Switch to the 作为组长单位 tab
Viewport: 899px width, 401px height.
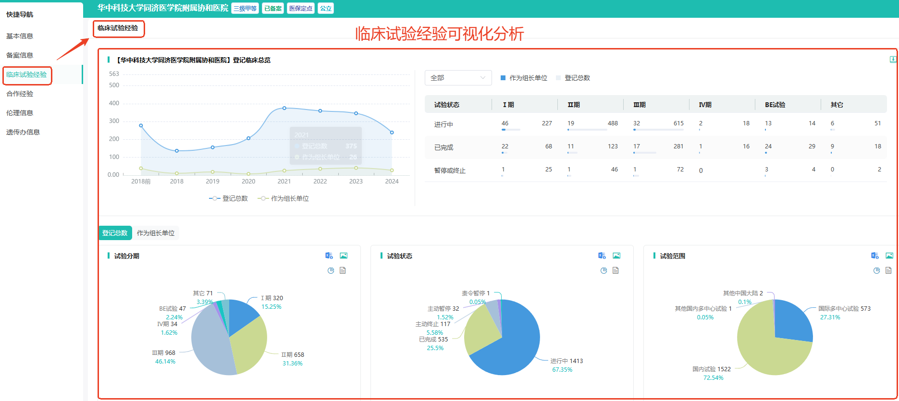pos(156,233)
